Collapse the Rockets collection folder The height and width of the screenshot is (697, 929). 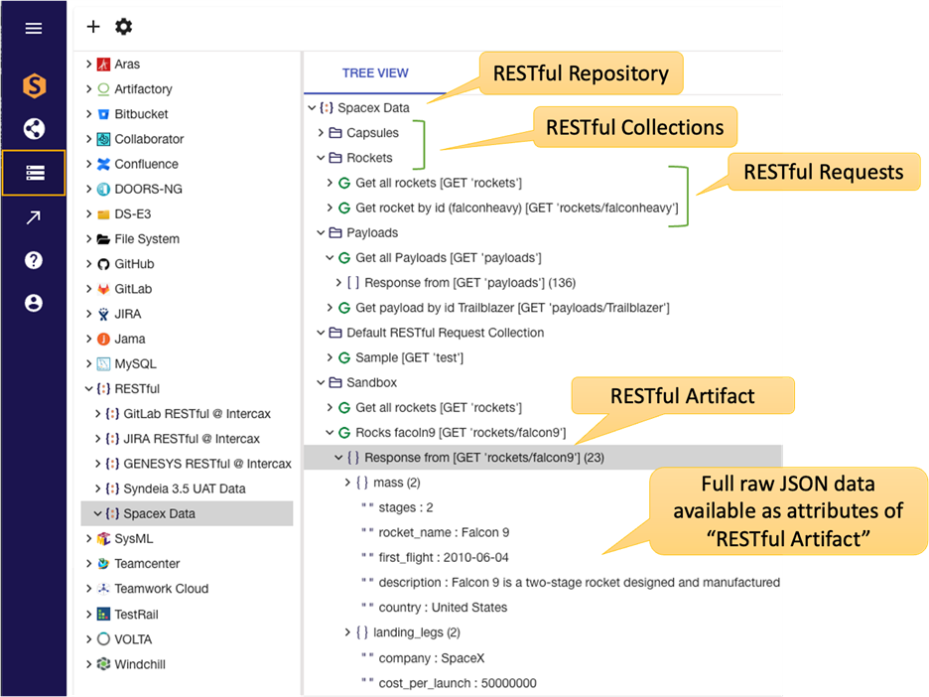point(321,158)
